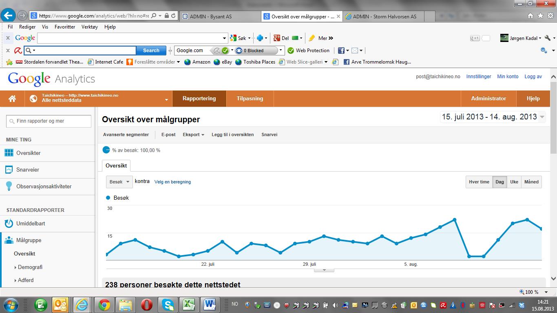Click the Facebook icon in toolbar
The height and width of the screenshot is (313, 557).
[341, 51]
